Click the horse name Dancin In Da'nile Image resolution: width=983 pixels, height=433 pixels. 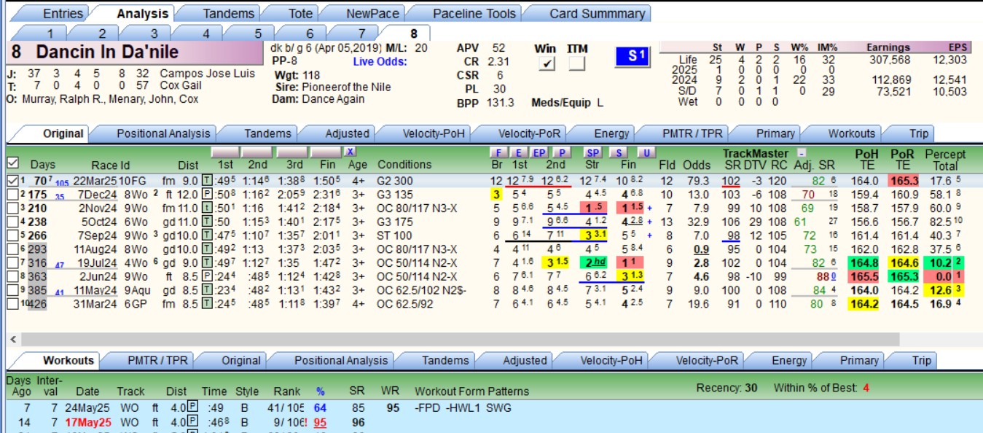(107, 52)
